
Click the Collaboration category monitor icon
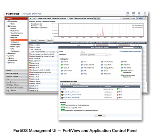pyautogui.click(x=62, y=71)
